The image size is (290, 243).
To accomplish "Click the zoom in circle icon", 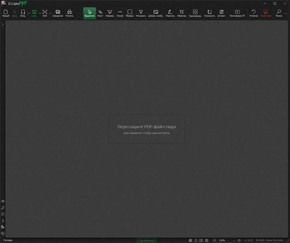I will point(239,240).
